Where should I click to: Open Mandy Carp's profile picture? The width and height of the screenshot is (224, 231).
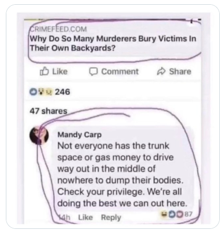coord(39,136)
